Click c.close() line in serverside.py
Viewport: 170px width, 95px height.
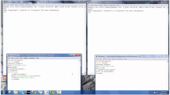pyautogui.click(x=15, y=79)
